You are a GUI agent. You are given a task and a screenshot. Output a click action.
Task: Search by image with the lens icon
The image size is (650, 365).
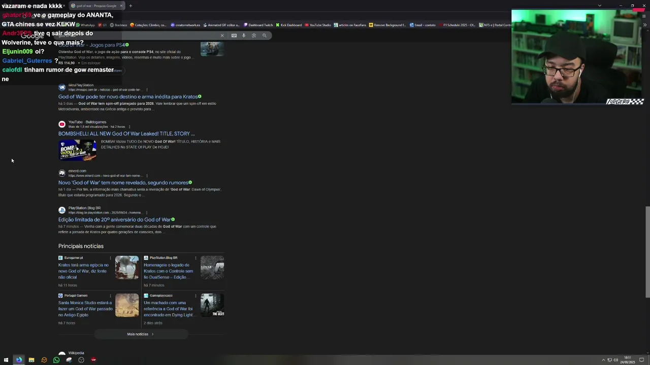pyautogui.click(x=254, y=35)
